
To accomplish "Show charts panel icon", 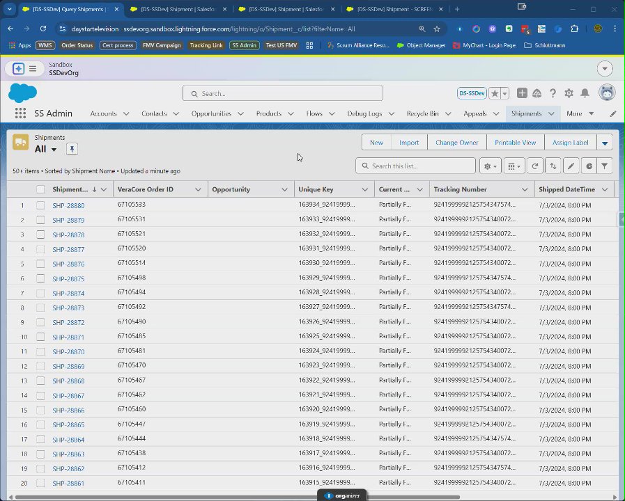I will pos(589,166).
